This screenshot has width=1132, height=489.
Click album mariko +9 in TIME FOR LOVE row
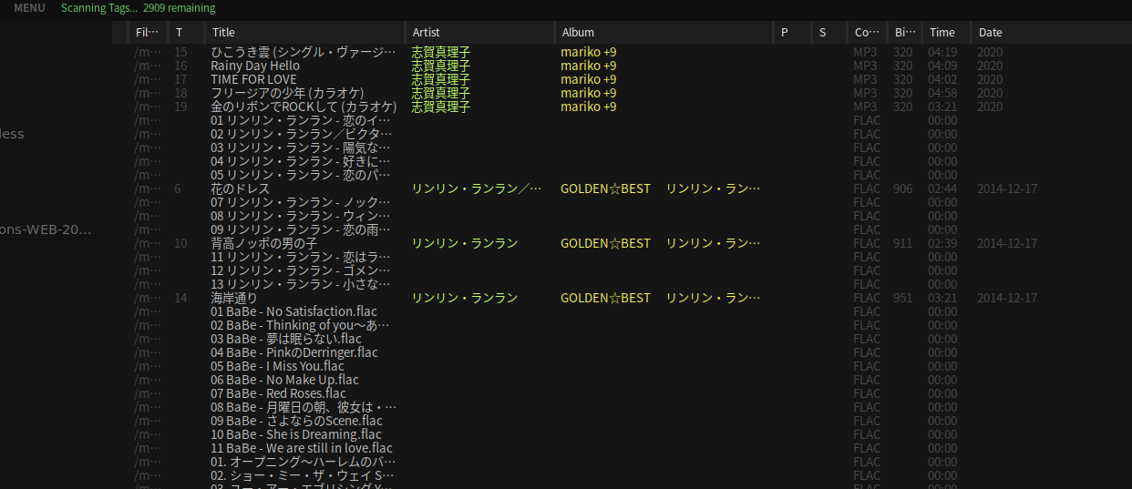pyautogui.click(x=589, y=79)
